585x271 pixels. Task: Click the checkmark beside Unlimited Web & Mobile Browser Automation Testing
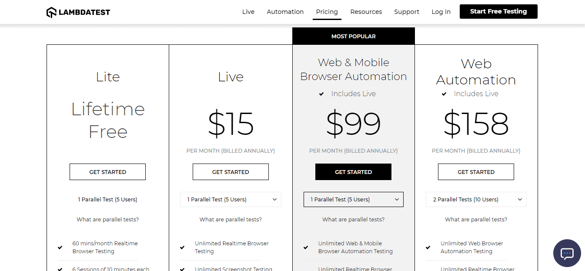[305, 248]
